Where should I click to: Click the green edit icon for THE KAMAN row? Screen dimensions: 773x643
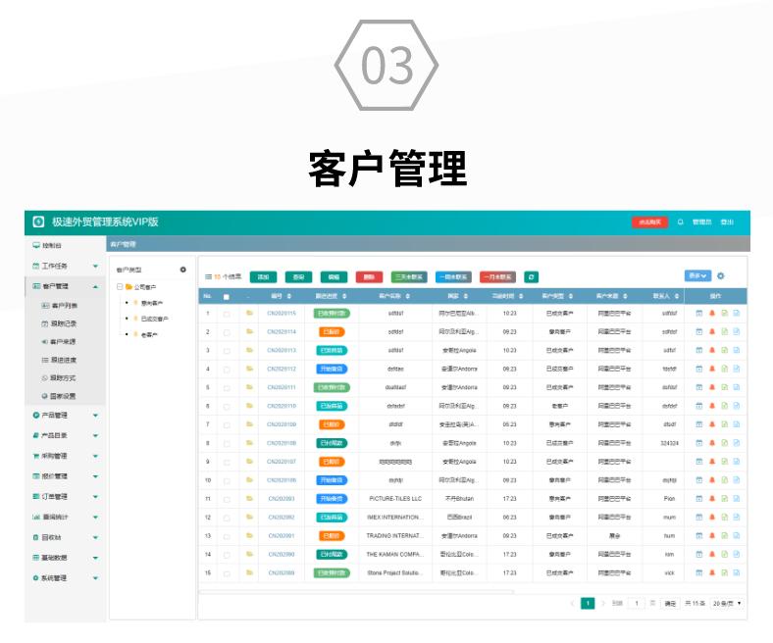[725, 555]
